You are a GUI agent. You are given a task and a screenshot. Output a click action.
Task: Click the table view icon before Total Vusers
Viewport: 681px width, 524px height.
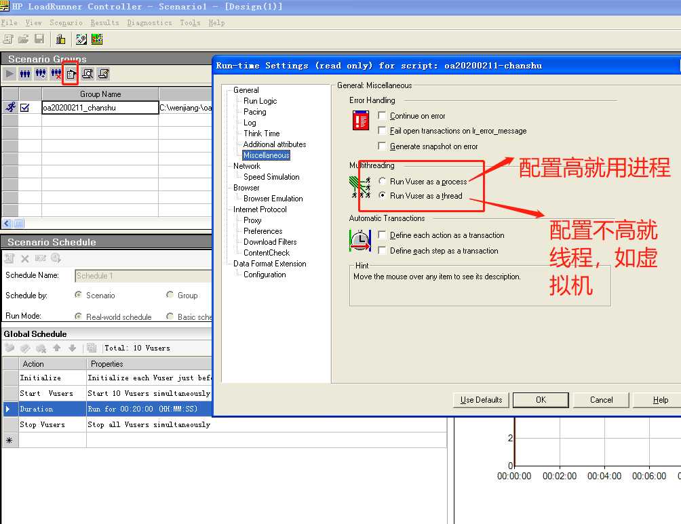[x=91, y=348]
